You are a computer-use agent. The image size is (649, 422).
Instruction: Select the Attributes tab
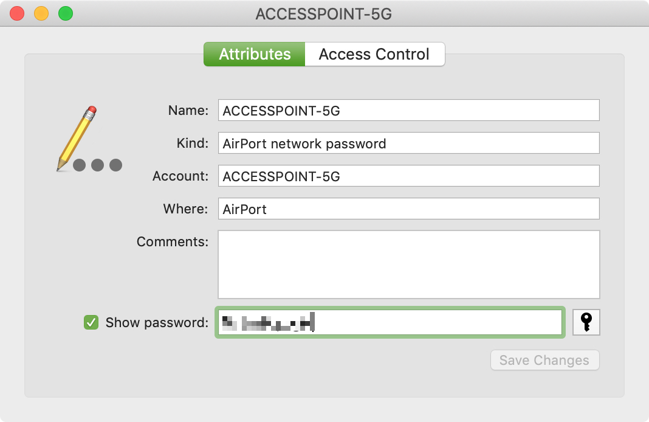[x=255, y=54]
